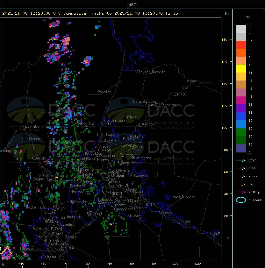Click the cyan 'current' ellipse legend icon
The image size is (265, 268).
pos(241,200)
